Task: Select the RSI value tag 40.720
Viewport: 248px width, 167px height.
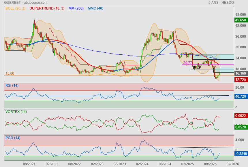Action: coord(241,96)
